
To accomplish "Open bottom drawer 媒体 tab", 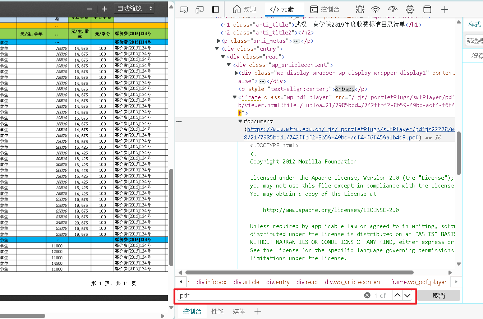I will pyautogui.click(x=239, y=311).
